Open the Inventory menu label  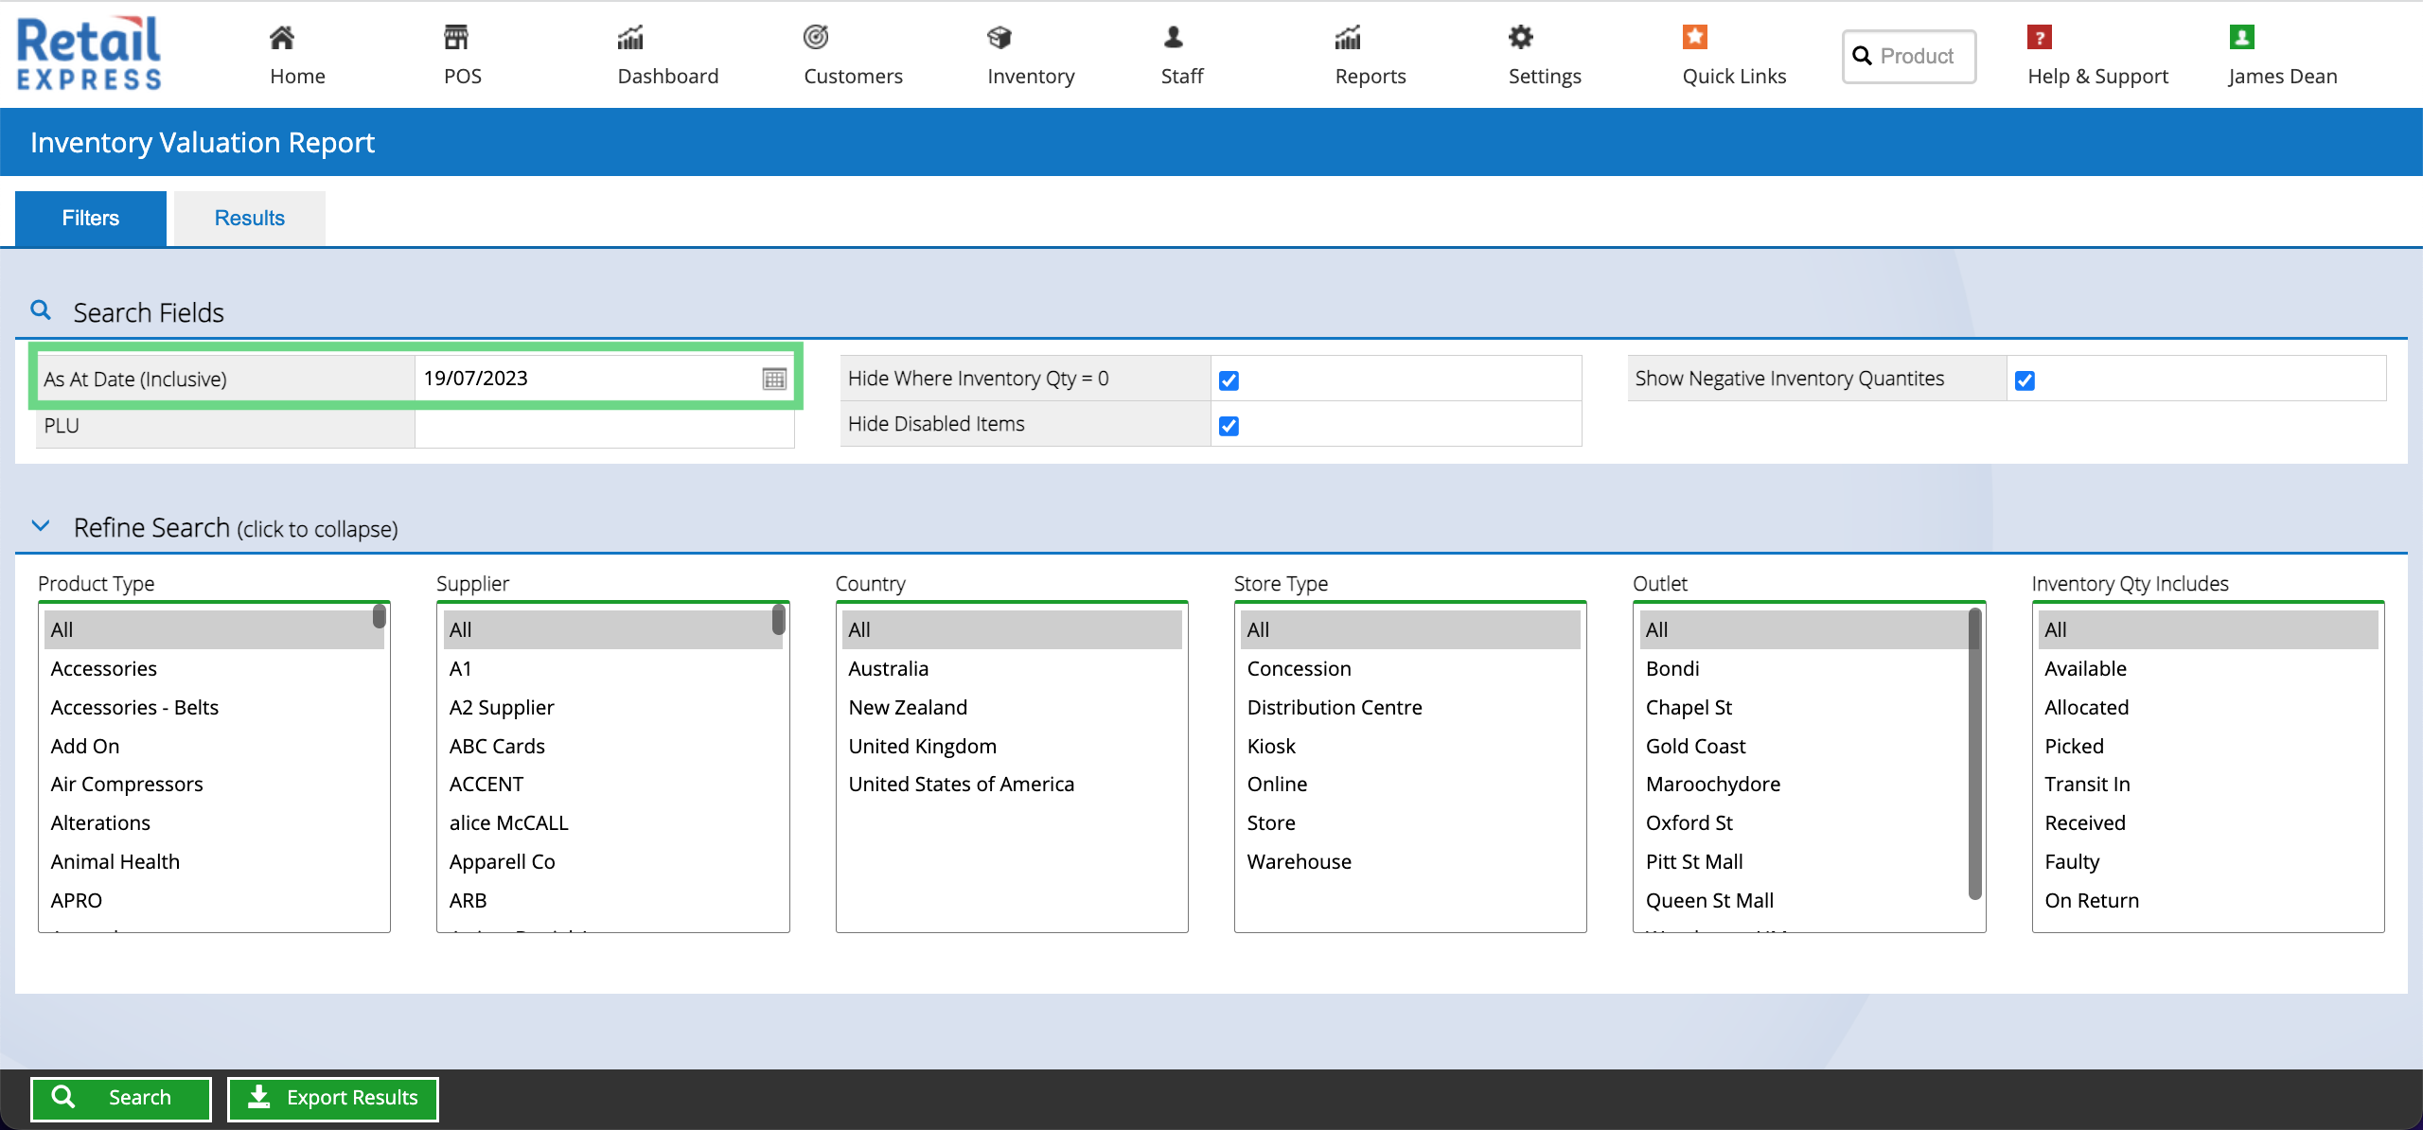1031,77
